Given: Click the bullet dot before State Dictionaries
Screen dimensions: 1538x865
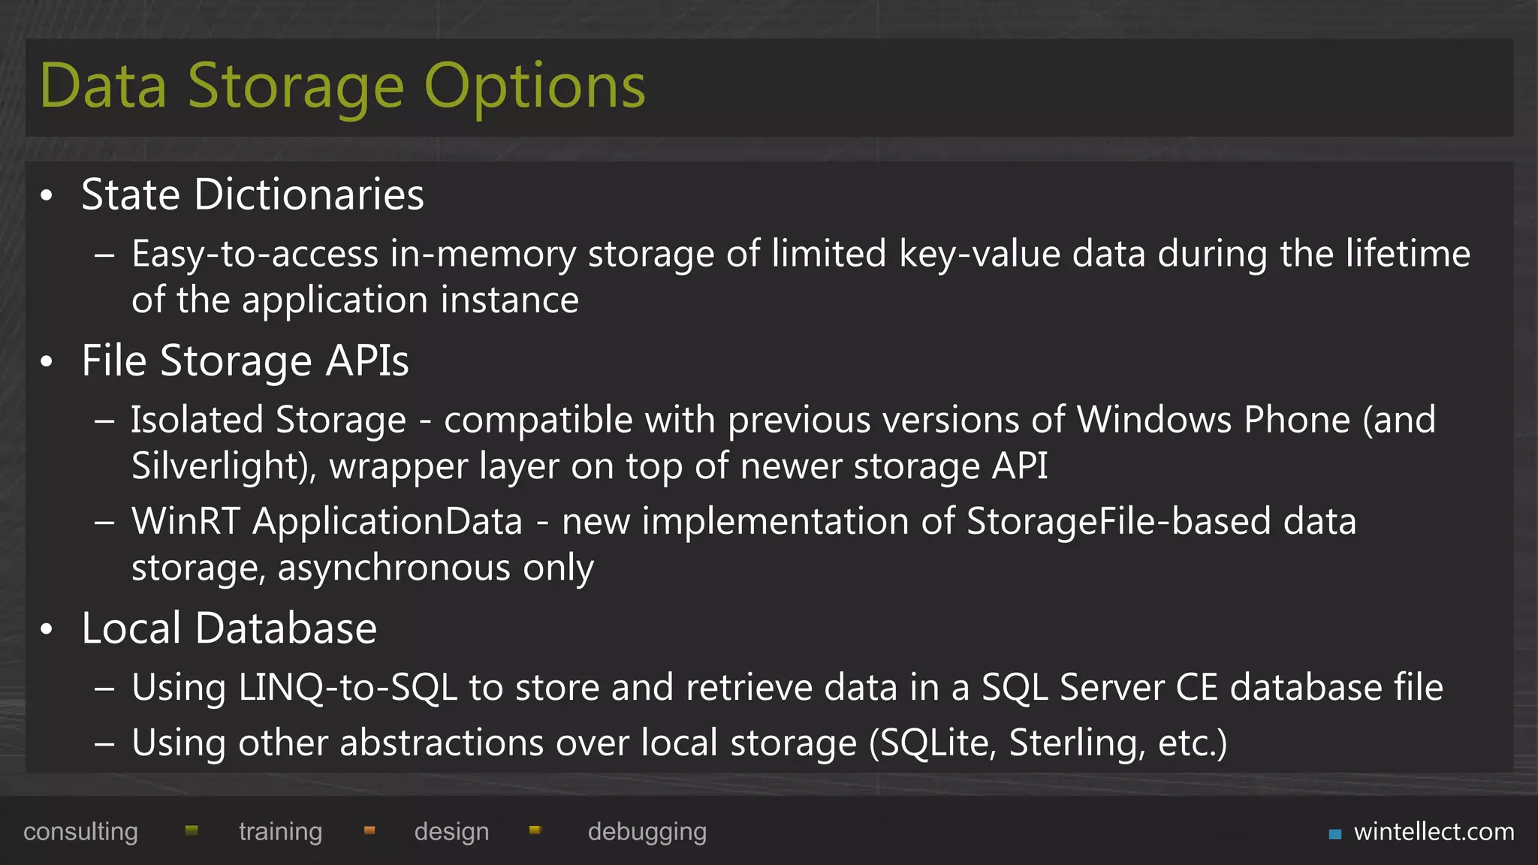Looking at the screenshot, I should point(47,197).
